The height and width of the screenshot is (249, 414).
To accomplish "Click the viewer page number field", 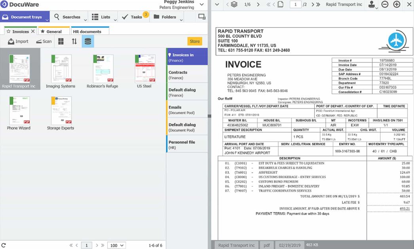I will coord(295,5).
